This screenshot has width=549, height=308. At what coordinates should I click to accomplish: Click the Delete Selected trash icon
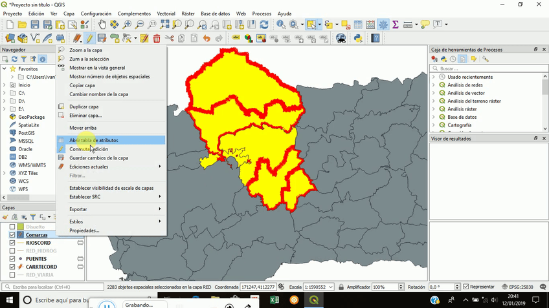point(157,39)
